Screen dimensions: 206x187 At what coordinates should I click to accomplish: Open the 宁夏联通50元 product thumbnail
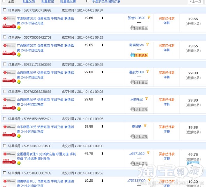[x=9, y=22]
